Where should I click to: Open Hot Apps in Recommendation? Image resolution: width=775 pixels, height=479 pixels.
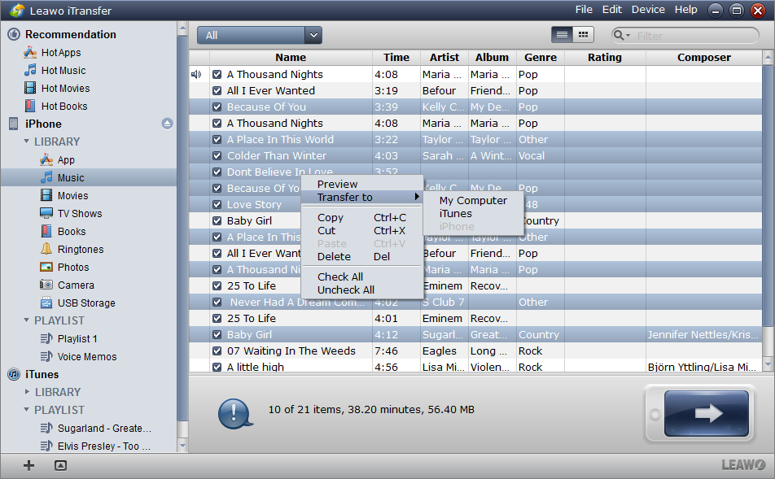(61, 52)
